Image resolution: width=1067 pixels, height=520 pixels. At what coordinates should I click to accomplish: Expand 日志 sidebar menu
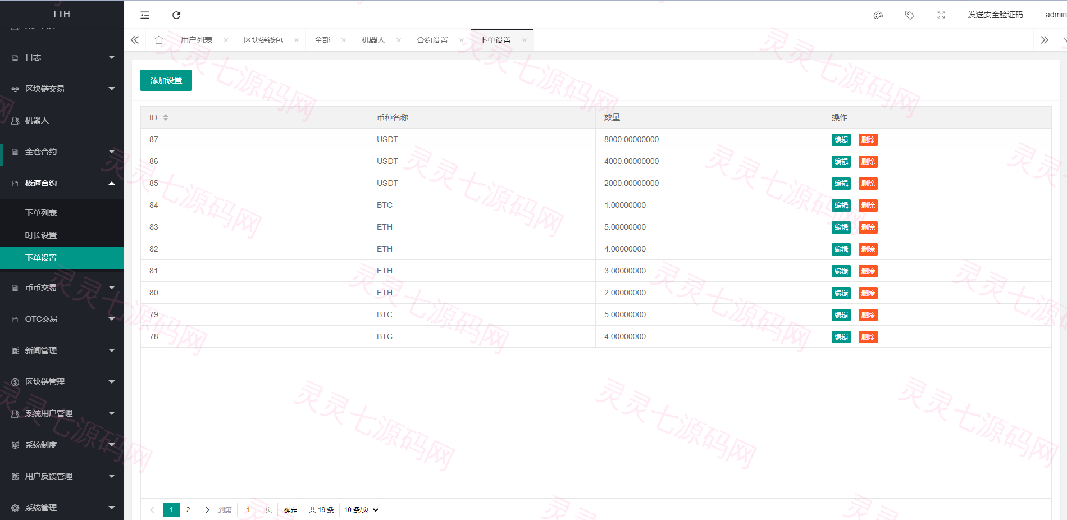point(62,57)
